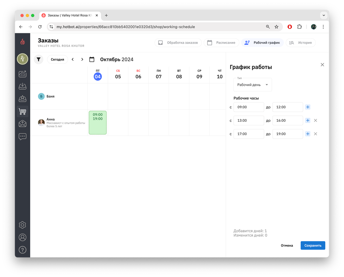Select Tuesday 08 date header

pos(179,75)
